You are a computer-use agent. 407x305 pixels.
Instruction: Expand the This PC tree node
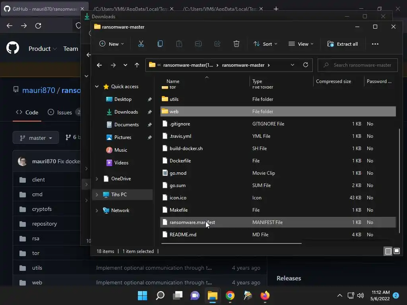click(97, 195)
